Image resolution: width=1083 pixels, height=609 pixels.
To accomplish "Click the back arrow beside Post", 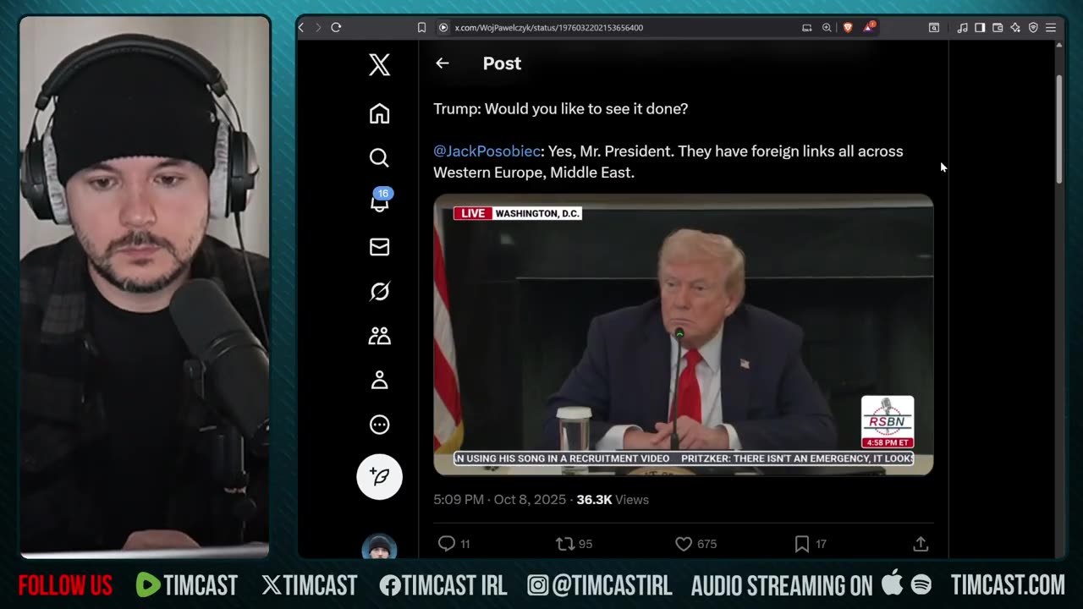I will pyautogui.click(x=442, y=63).
